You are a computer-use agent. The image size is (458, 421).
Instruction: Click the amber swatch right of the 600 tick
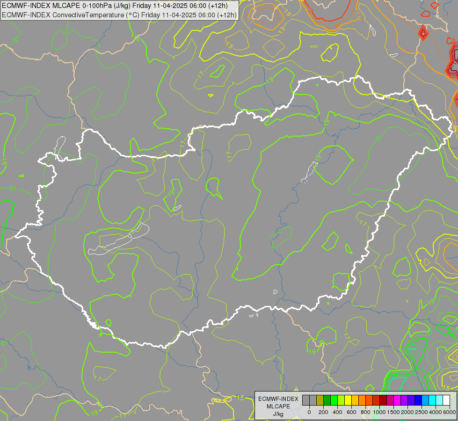click(x=355, y=400)
